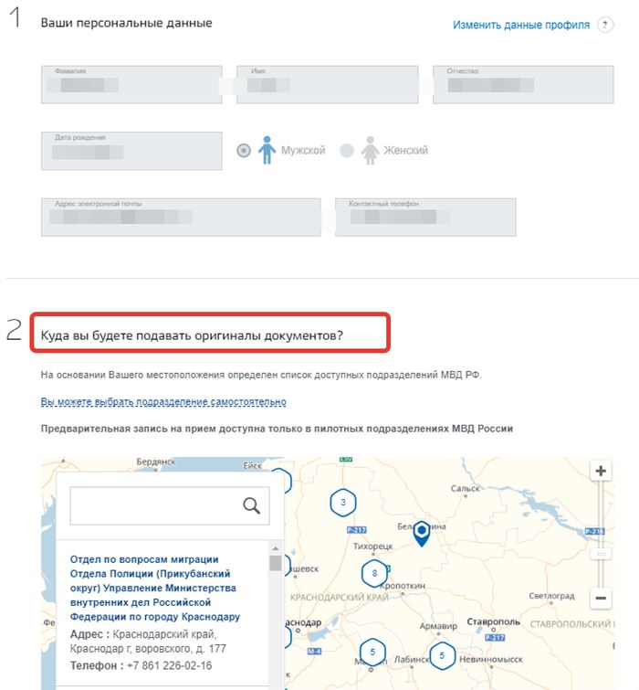The height and width of the screenshot is (690, 639).
Task: Click the Дата рождения field
Action: [131, 151]
